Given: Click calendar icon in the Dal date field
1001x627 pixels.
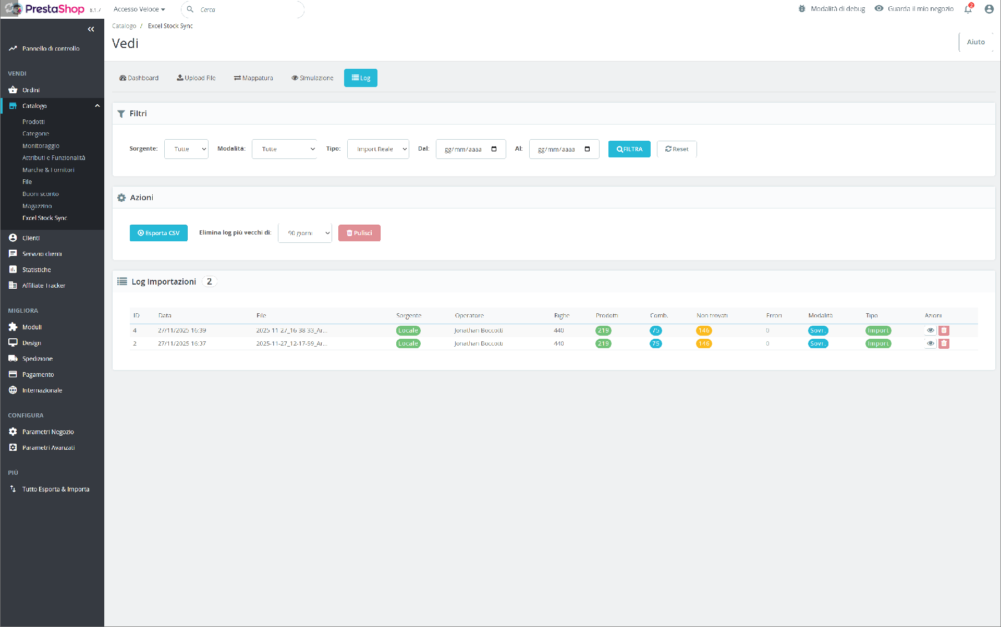Looking at the screenshot, I should 494,149.
